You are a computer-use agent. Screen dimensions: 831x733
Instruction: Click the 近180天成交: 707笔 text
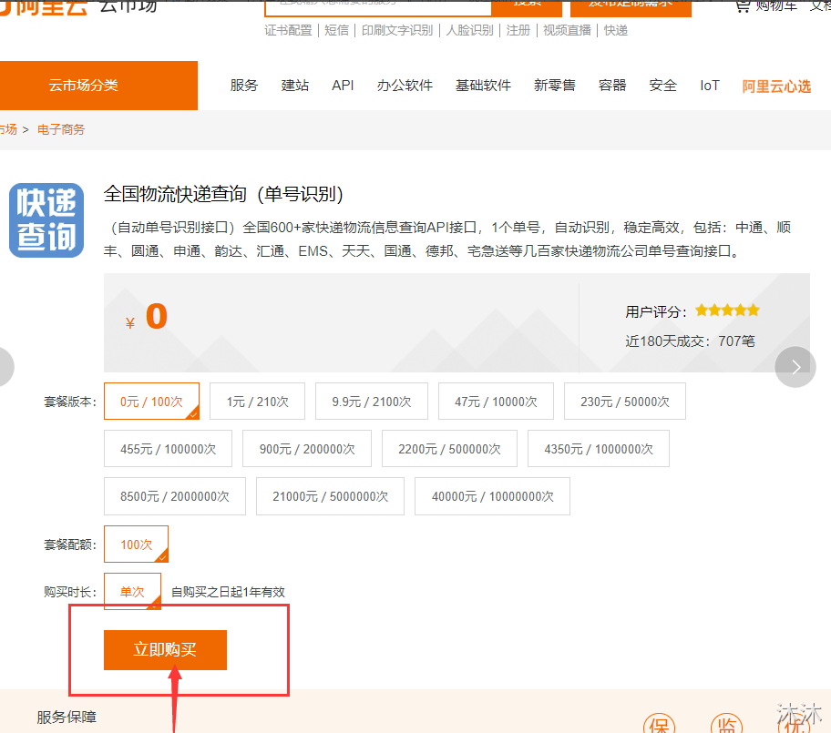point(690,341)
